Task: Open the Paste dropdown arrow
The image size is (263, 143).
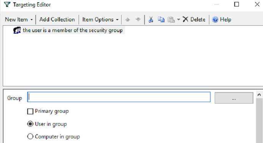Action: coord(179,19)
